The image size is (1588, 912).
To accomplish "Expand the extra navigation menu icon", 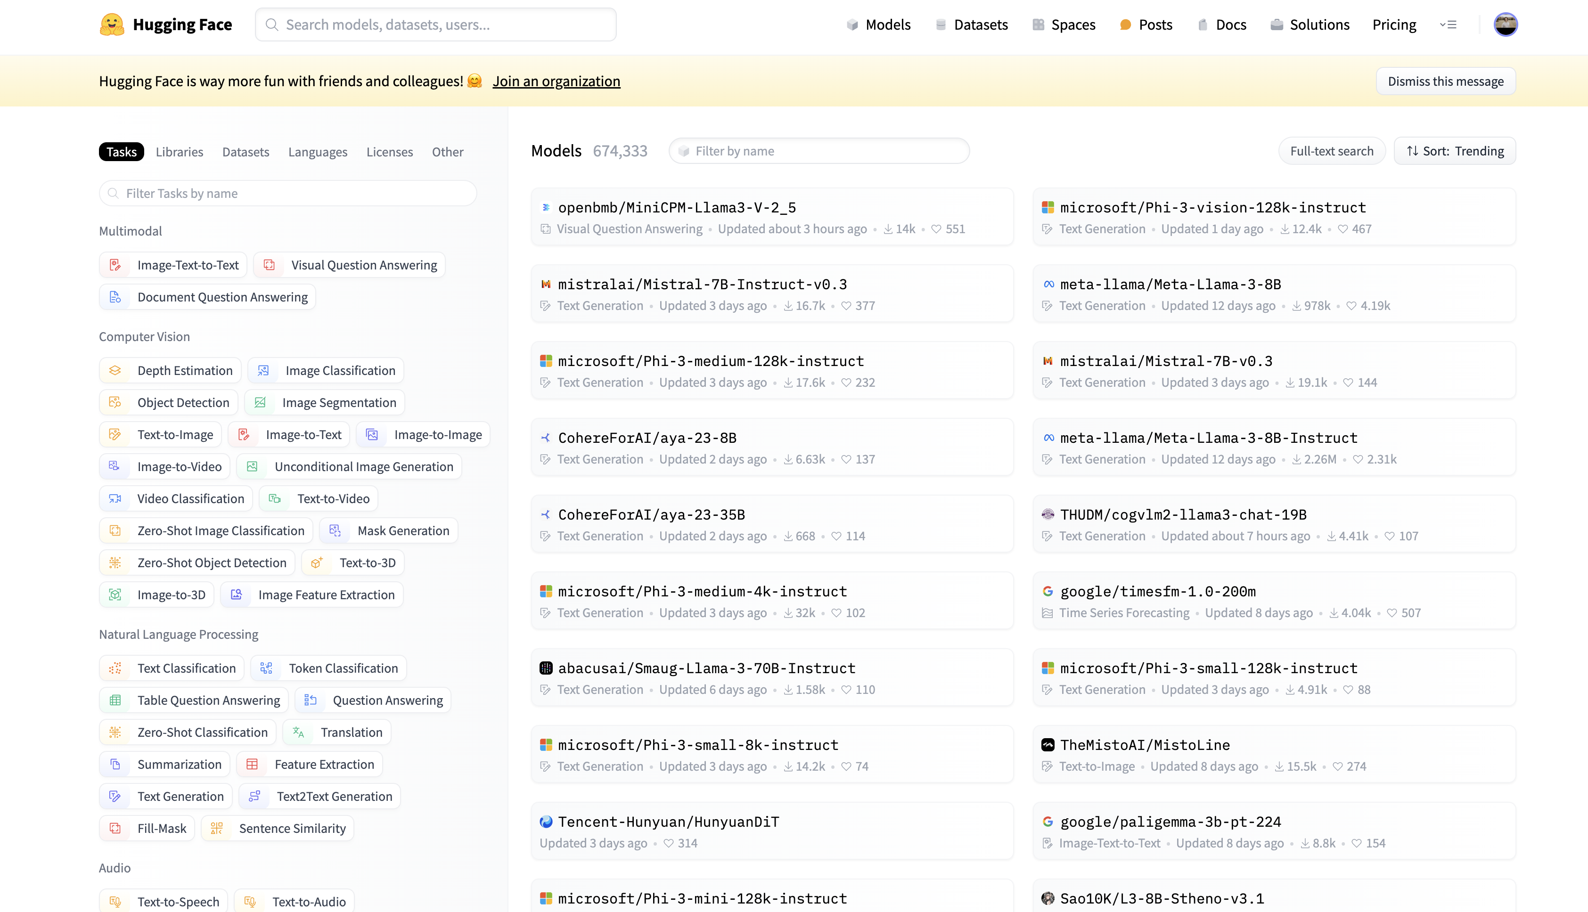I will click(1448, 24).
